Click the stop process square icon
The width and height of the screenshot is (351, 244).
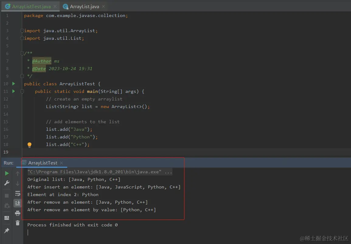pos(7,196)
